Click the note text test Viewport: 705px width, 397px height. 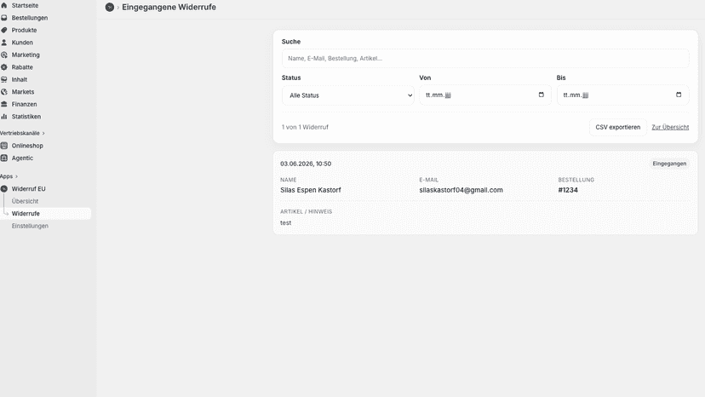[x=285, y=223]
